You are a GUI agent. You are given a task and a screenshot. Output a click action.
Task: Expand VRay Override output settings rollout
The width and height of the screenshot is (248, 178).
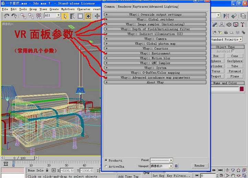coord(155,14)
